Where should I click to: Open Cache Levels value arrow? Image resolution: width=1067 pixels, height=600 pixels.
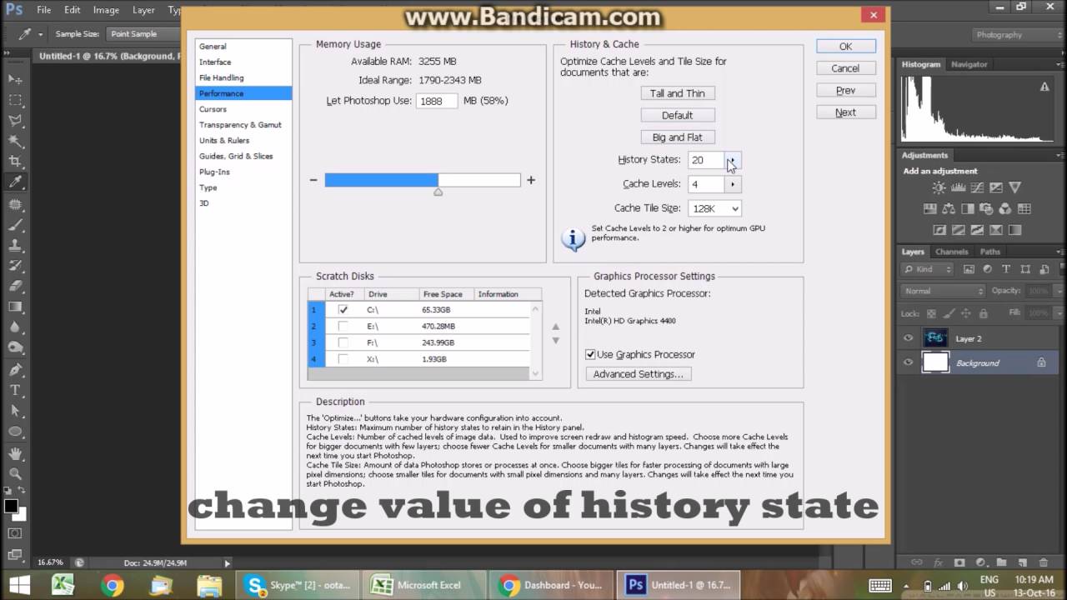(732, 184)
